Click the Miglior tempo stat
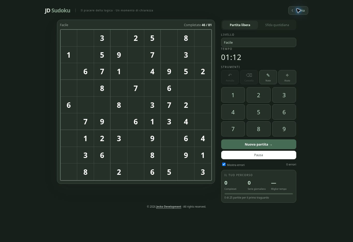353x242 pixels. tap(279, 185)
